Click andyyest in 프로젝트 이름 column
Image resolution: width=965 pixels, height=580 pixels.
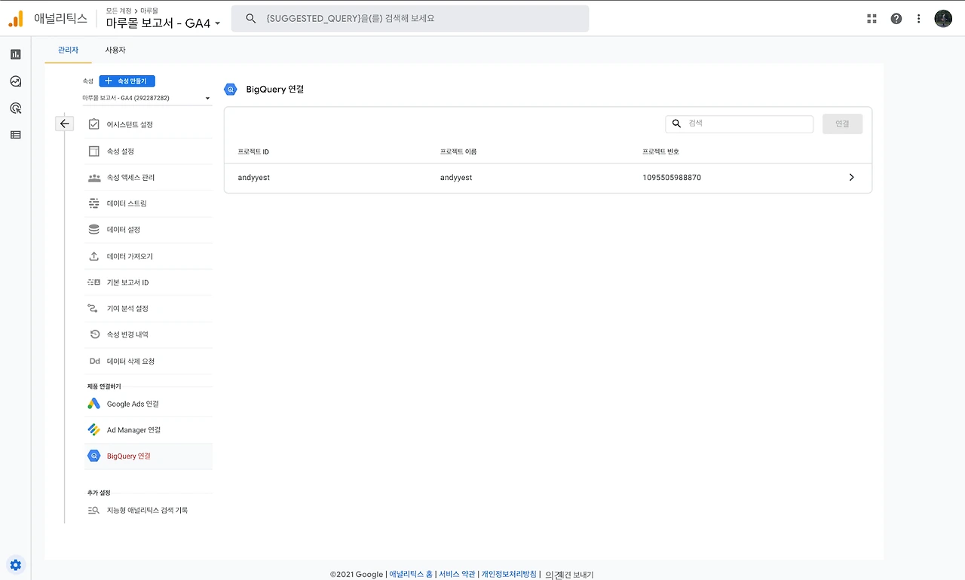(456, 178)
